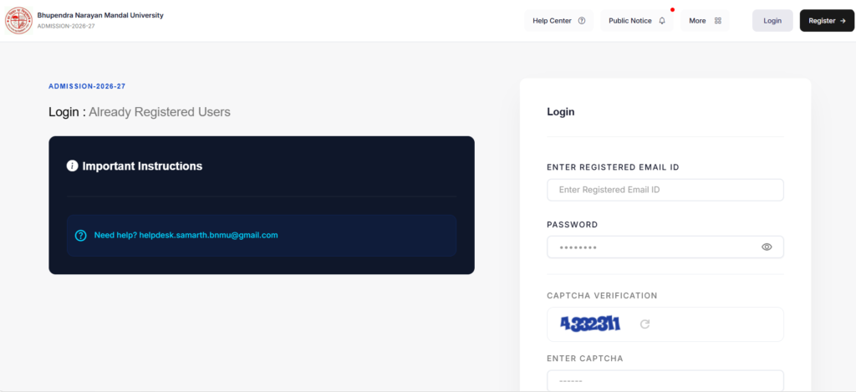Click the ENTER CAPTCHA label
Viewport: 856px width, 392px height.
(584, 359)
